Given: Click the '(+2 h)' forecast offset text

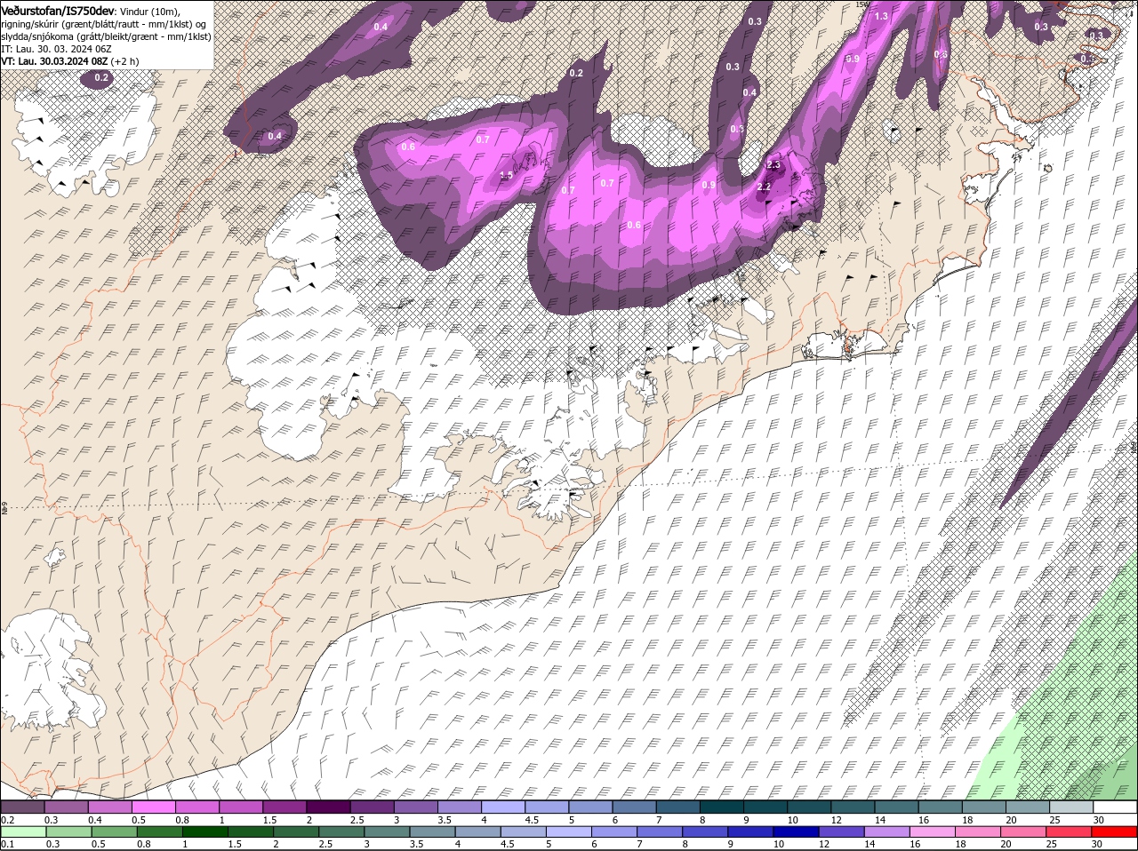Looking at the screenshot, I should 127,61.
